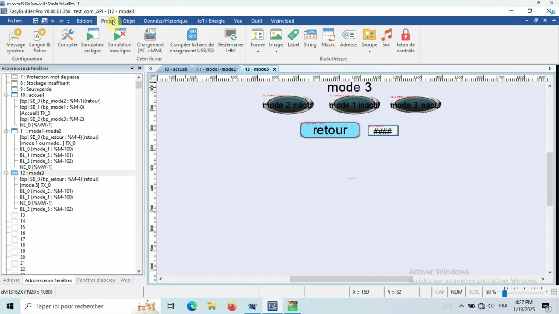Open Microsoft Edge from taskbar
This screenshot has width=559, height=314.
(192, 306)
